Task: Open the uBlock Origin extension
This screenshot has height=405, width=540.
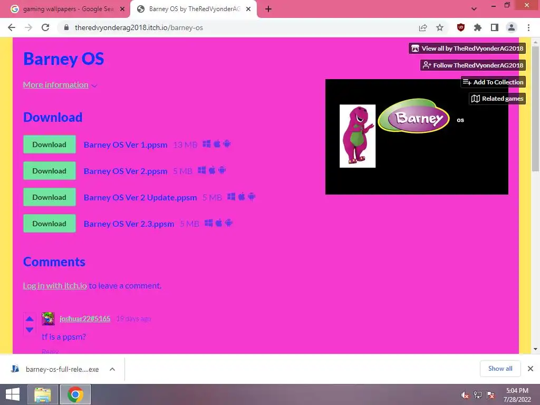Action: tap(461, 27)
